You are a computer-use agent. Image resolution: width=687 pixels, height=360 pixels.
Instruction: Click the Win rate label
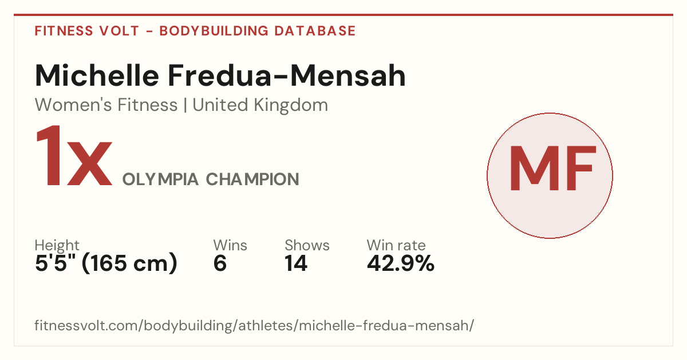point(396,246)
